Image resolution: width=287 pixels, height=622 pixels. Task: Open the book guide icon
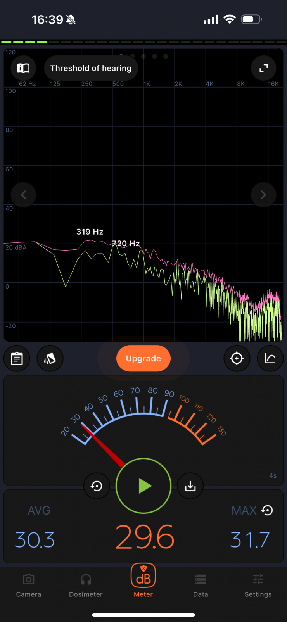click(x=23, y=68)
